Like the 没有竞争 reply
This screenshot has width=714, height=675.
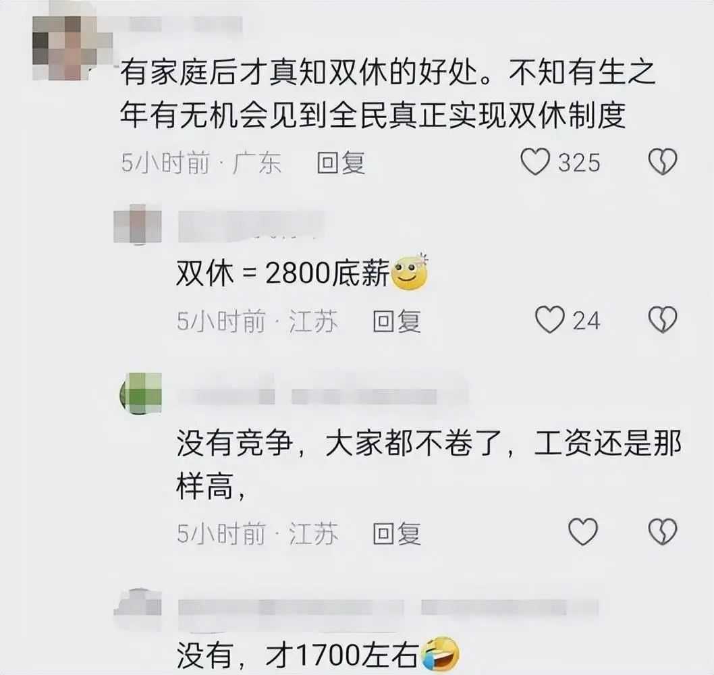point(583,531)
